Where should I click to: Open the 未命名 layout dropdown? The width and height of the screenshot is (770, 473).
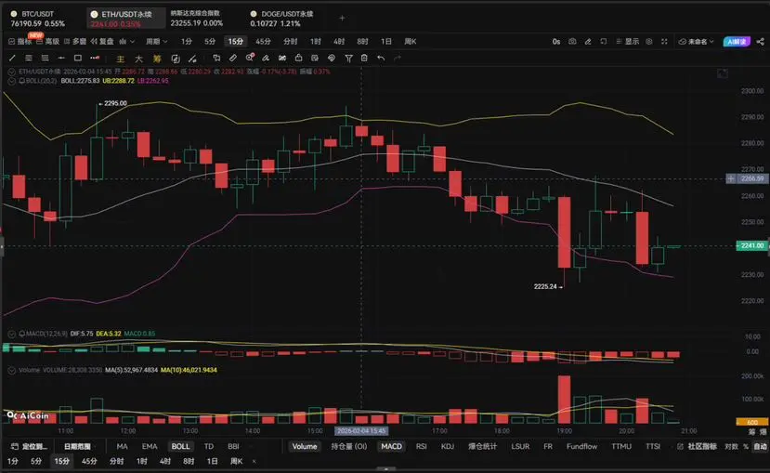(x=696, y=41)
